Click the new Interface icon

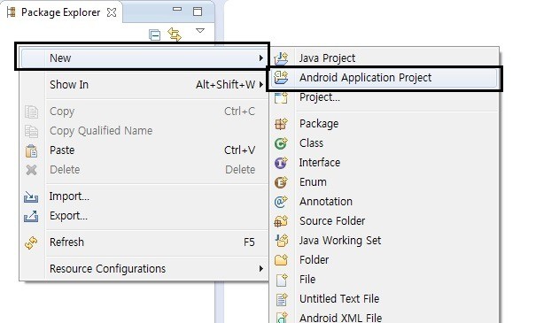pyautogui.click(x=281, y=163)
